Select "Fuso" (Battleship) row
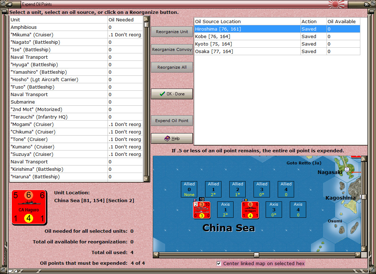Screen dimensions: 376x274 tap(76, 87)
